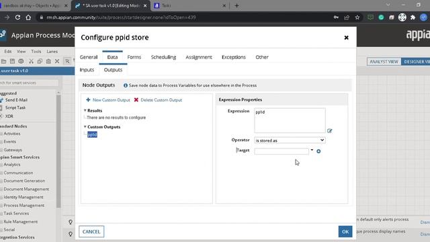
Task: Open the expression editor icon beside Expression box
Action: point(329,131)
